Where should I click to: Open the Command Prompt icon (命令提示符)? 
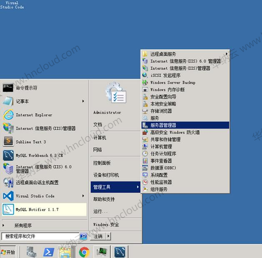(8, 88)
